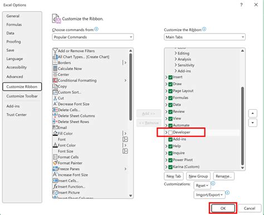Uncheck the Karina (Custom) tab checkbox
This screenshot has width=264, height=215.
point(170,167)
